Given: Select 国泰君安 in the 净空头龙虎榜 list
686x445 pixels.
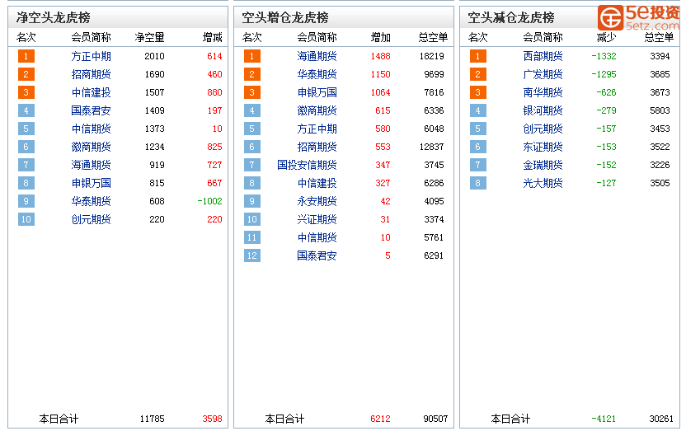Looking at the screenshot, I should 91,110.
